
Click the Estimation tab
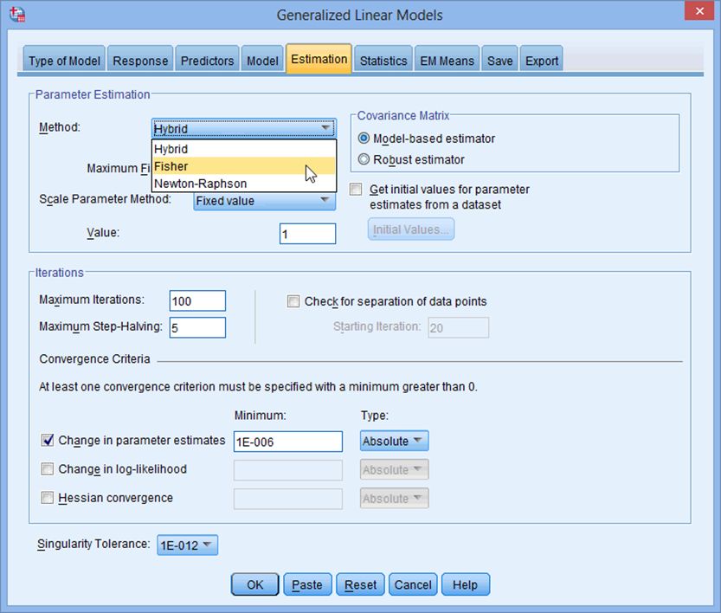click(319, 59)
